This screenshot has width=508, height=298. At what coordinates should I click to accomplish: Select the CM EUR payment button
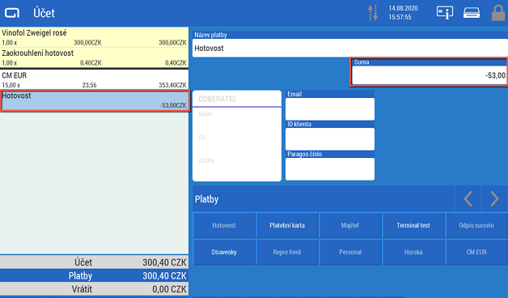tap(476, 252)
